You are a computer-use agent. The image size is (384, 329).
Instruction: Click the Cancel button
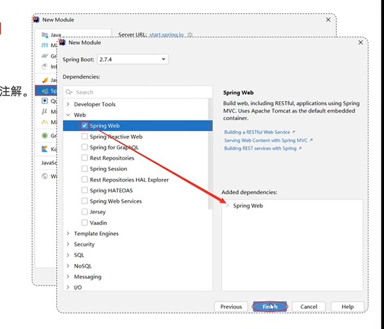tap(309, 307)
